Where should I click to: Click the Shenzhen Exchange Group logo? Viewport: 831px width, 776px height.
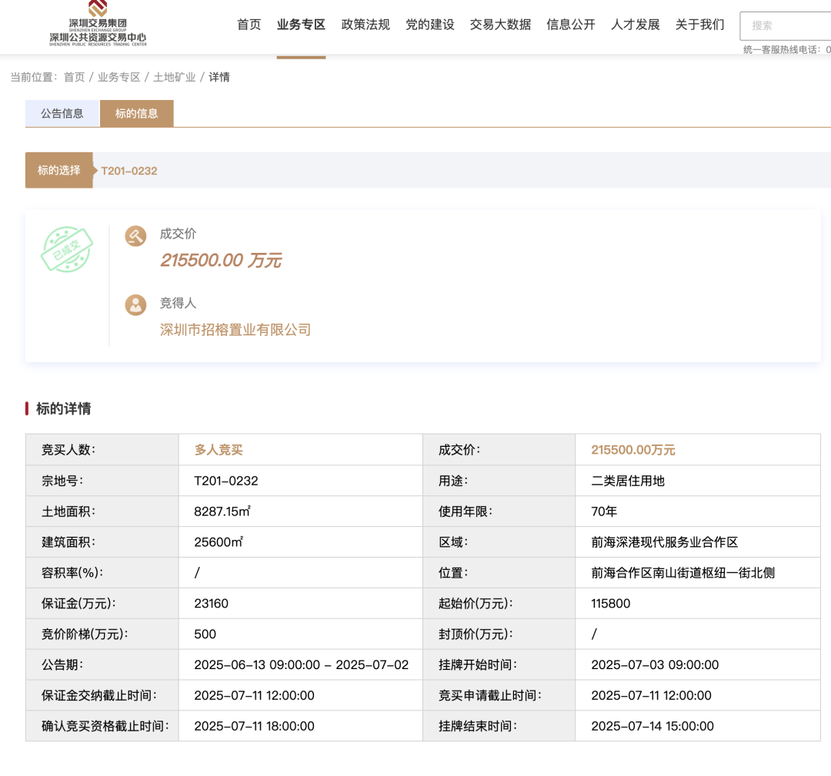(x=98, y=24)
